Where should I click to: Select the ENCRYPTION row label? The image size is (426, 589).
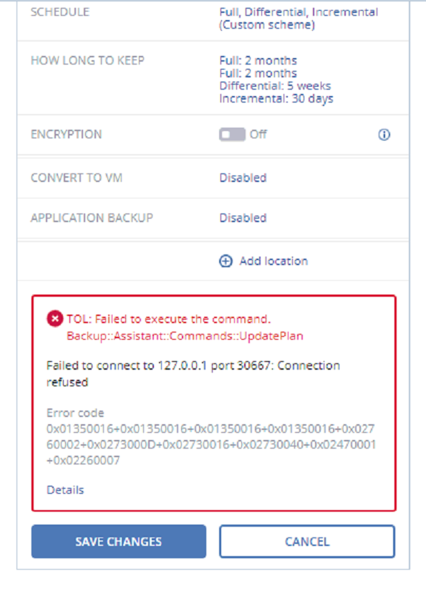[x=66, y=135]
